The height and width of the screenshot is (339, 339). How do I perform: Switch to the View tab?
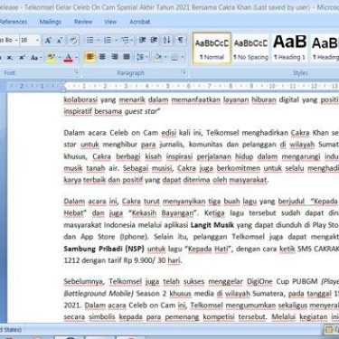tap(110, 22)
